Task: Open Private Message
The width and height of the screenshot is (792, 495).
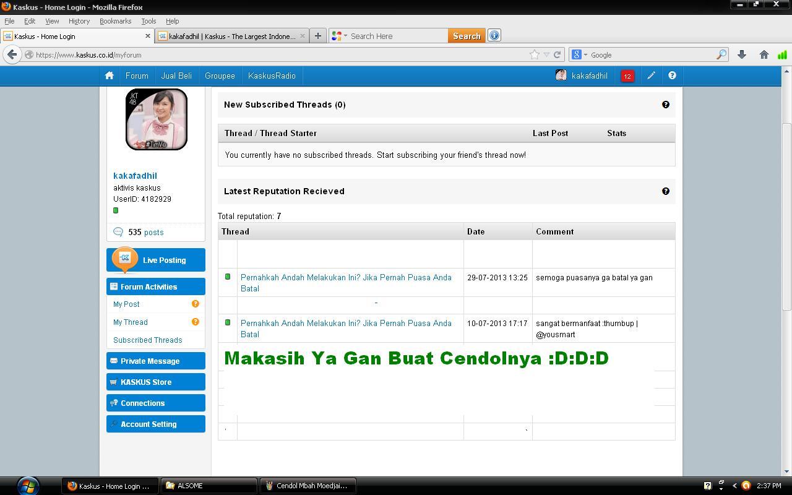Action: (x=156, y=361)
